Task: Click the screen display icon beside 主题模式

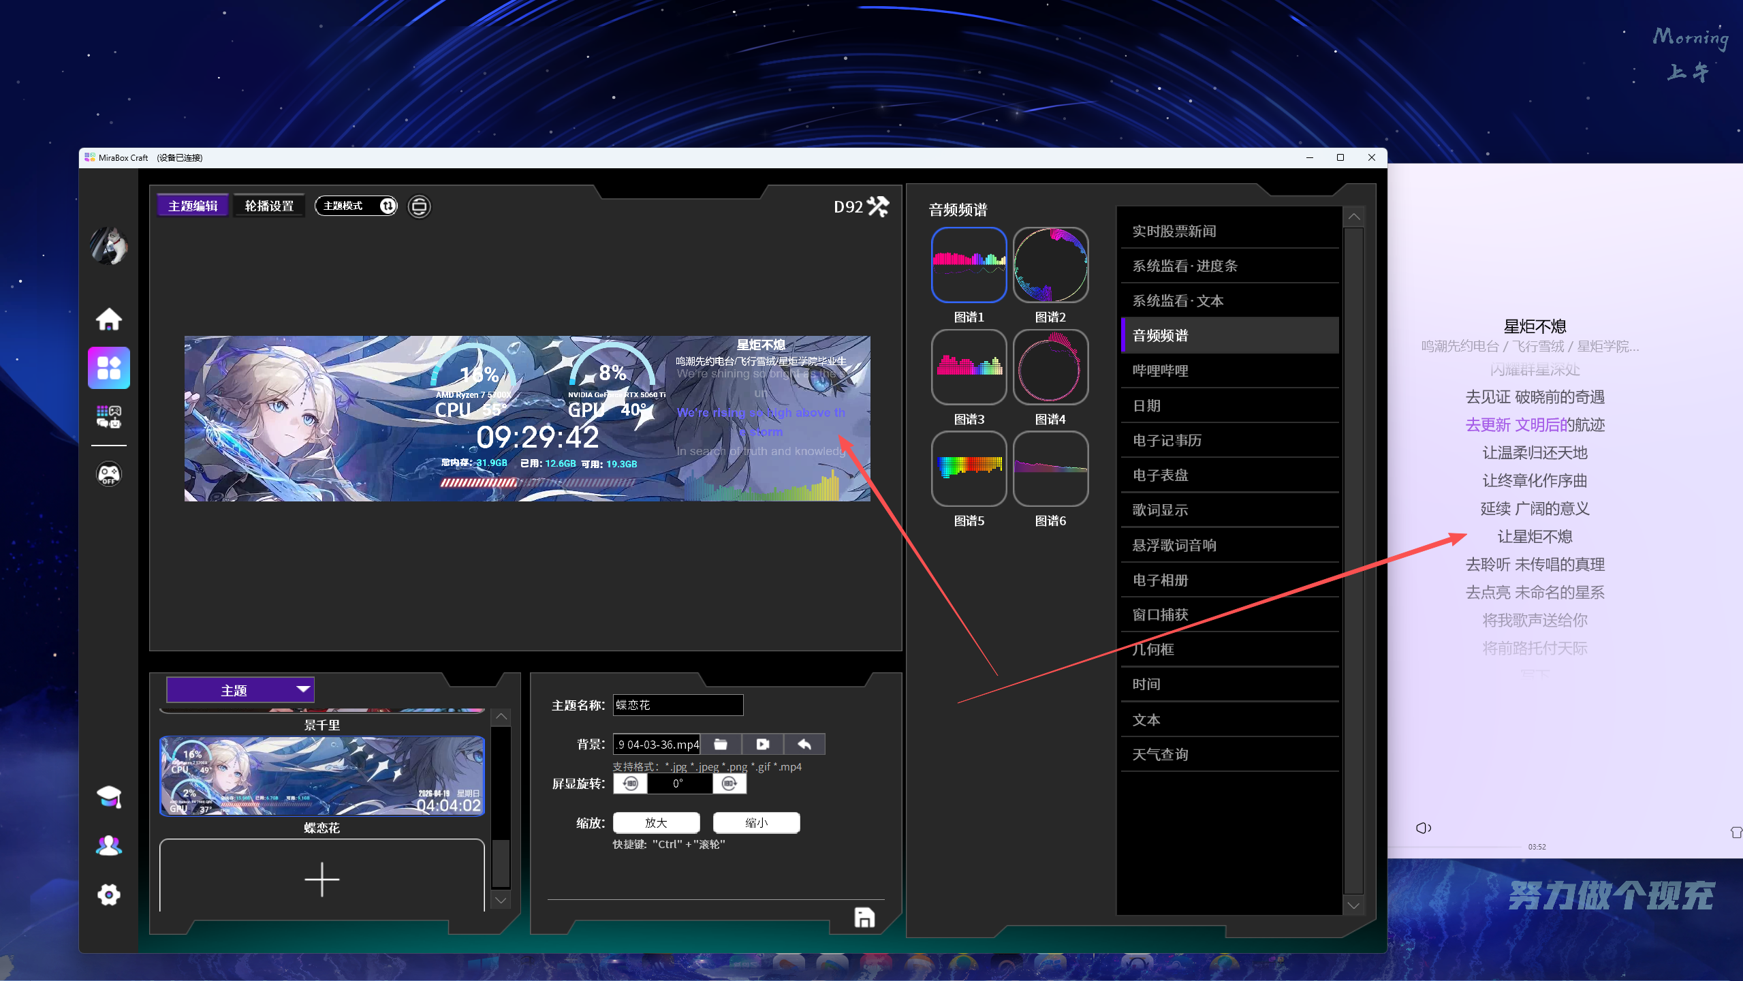Action: point(420,206)
